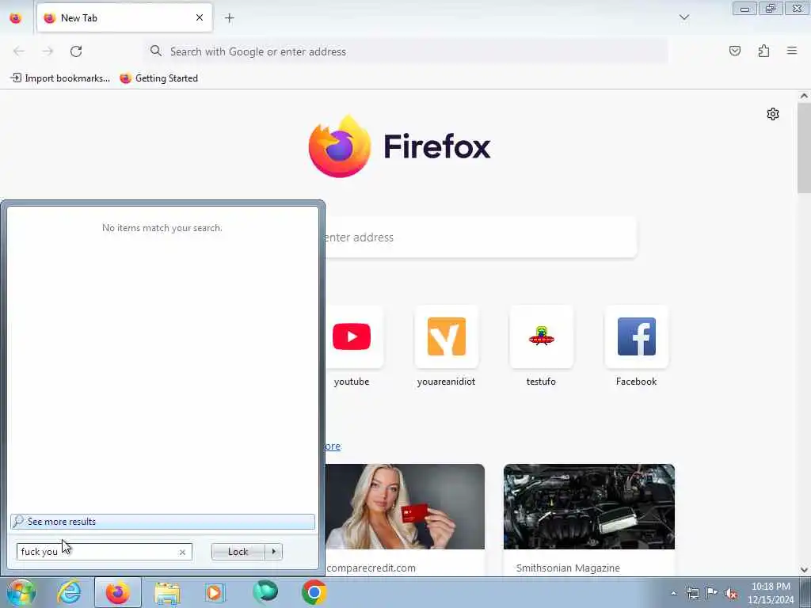
Task: Open the Action Center flag icon
Action: click(712, 592)
